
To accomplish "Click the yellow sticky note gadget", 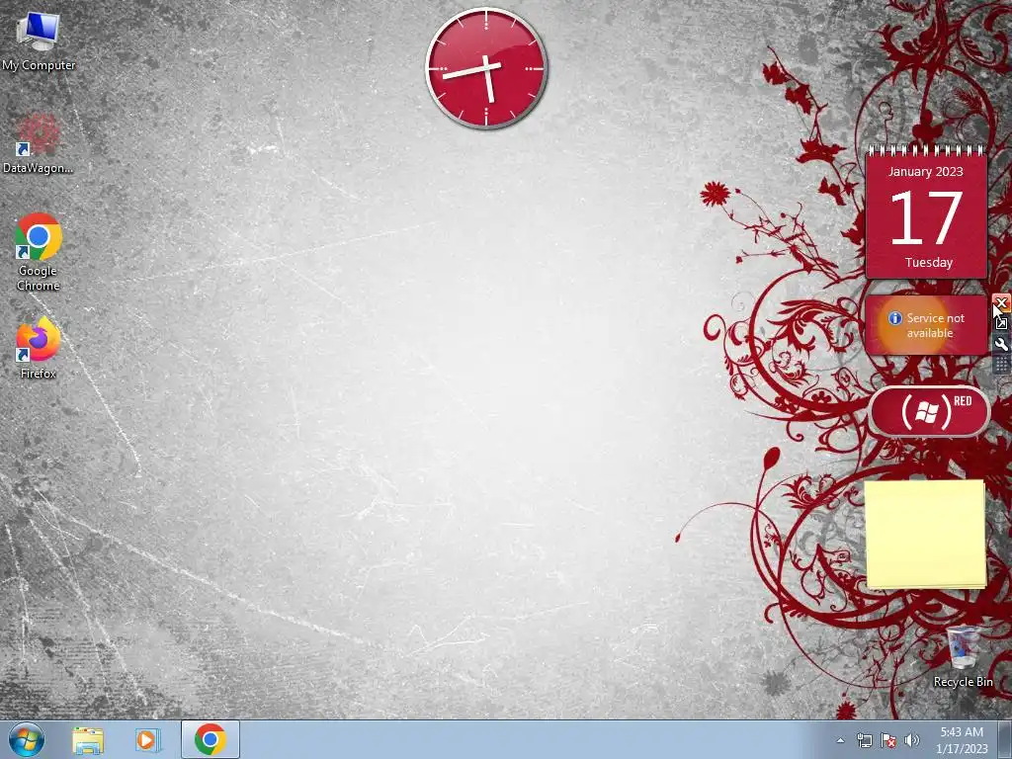I will coord(925,535).
